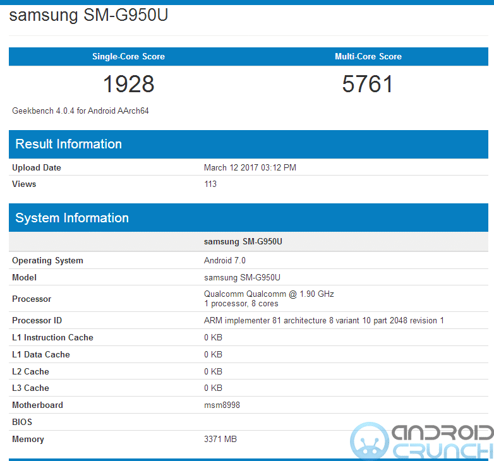Click the multi-core score value 5761

coord(368,84)
